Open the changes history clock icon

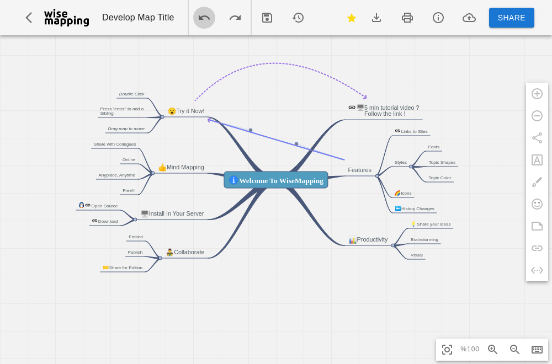pyautogui.click(x=298, y=18)
